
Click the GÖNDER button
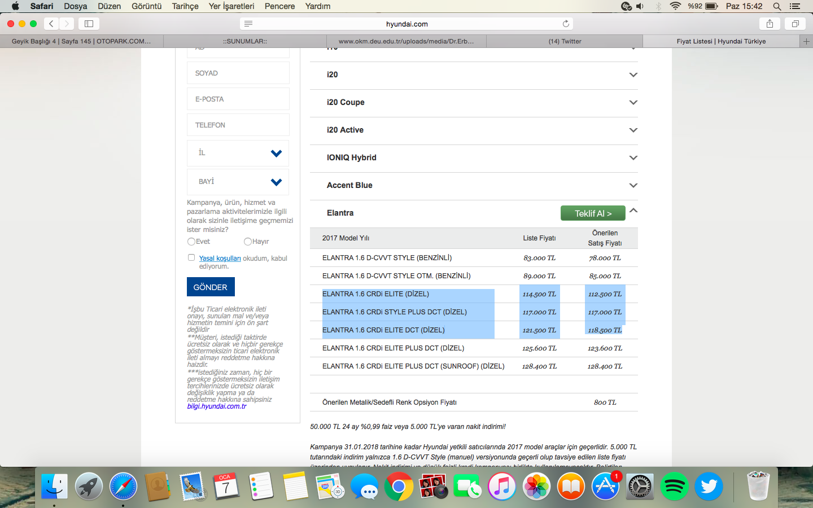pos(211,287)
